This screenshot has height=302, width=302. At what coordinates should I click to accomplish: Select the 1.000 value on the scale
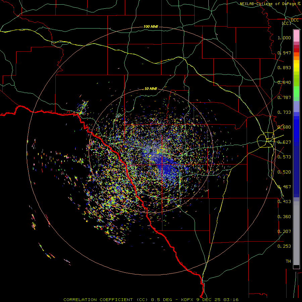pos(284,38)
